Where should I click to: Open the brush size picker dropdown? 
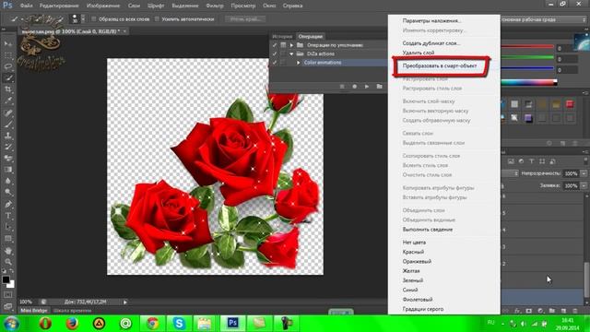coord(83,18)
